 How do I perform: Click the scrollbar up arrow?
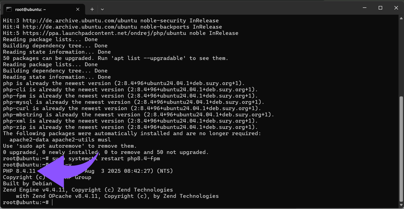coord(401,18)
